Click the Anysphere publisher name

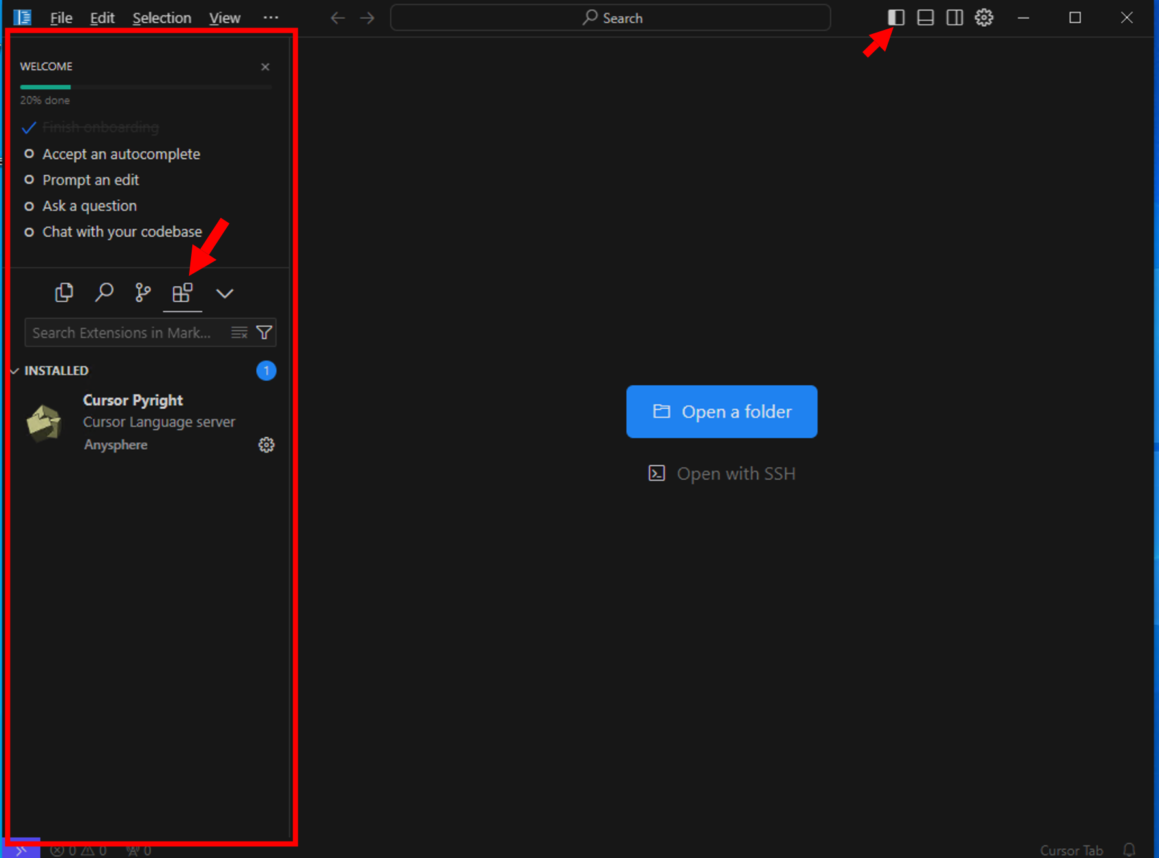point(115,445)
